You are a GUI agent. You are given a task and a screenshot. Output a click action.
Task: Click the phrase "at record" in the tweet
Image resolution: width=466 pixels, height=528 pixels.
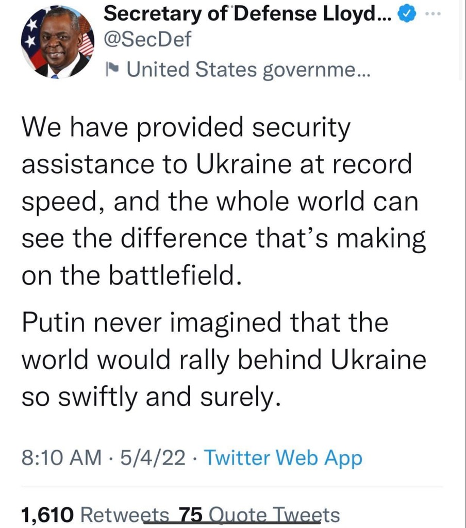pos(370,165)
